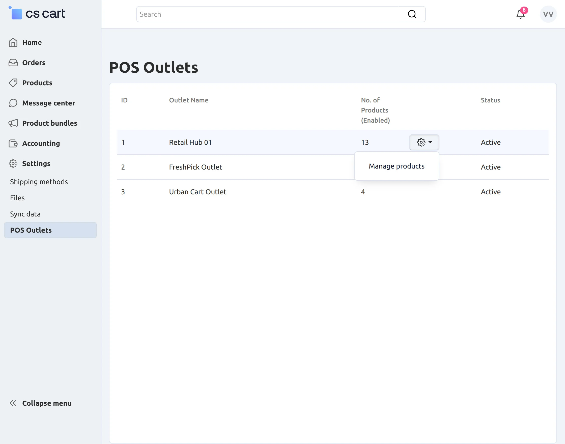The image size is (565, 444).
Task: Toggle the gear dropdown on Retail Hub 01
Action: [424, 142]
